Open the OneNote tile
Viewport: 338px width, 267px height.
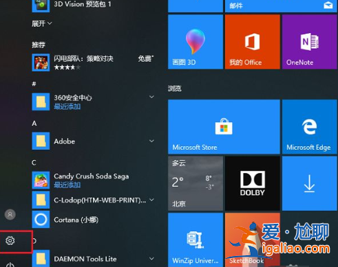(310, 42)
